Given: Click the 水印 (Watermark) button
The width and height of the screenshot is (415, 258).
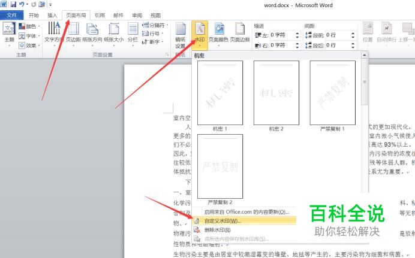Looking at the screenshot, I should click(x=200, y=35).
